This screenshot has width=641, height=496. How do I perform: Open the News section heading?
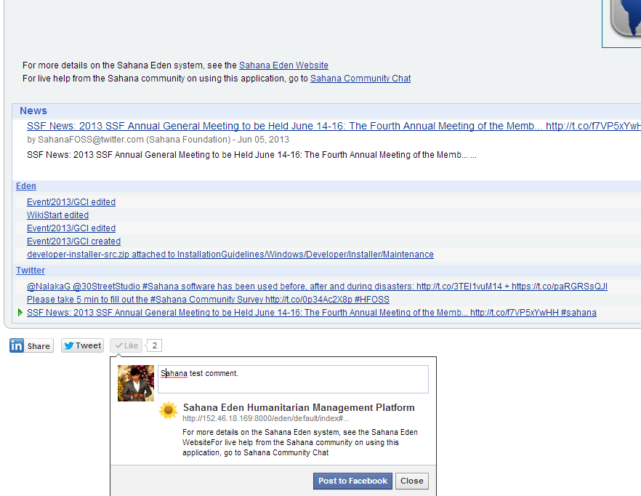click(33, 111)
